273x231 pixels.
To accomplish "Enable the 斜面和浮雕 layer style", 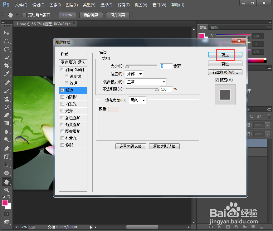I will click(x=62, y=69).
